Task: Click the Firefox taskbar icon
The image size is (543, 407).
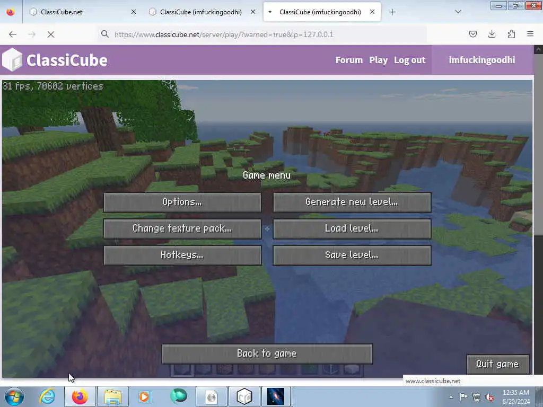Action: point(80,396)
